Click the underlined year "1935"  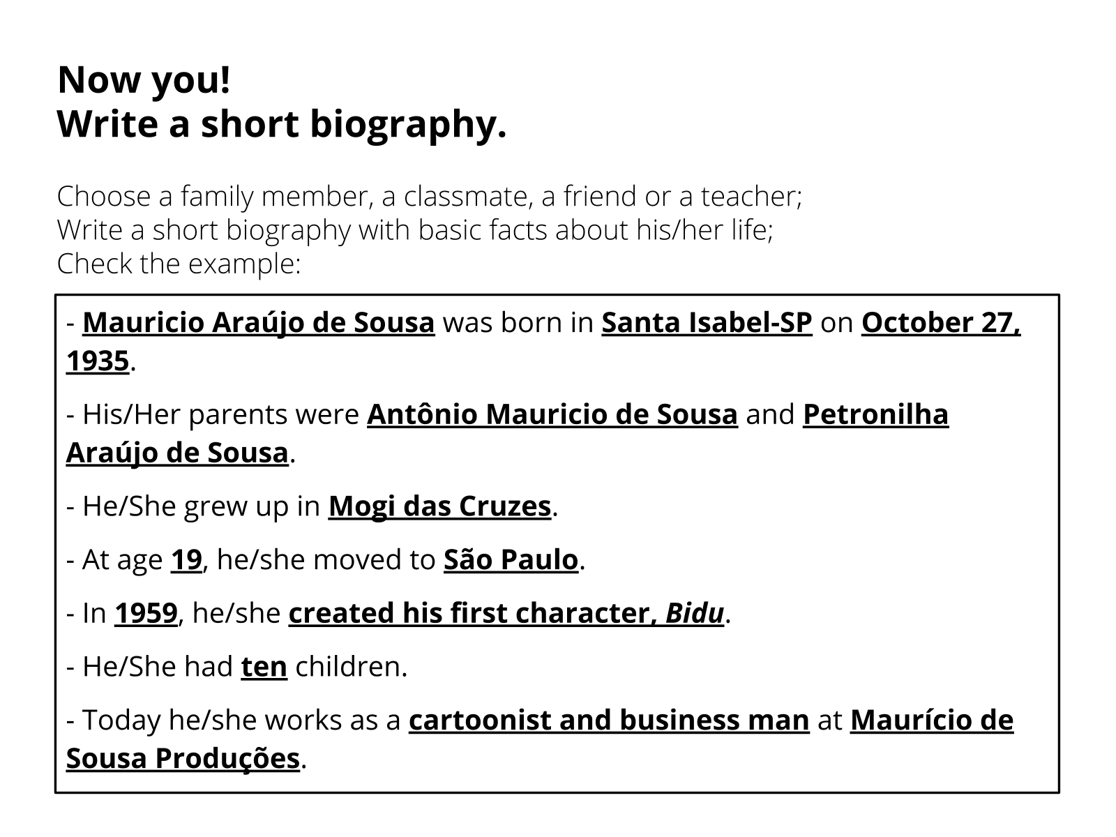pos(98,361)
